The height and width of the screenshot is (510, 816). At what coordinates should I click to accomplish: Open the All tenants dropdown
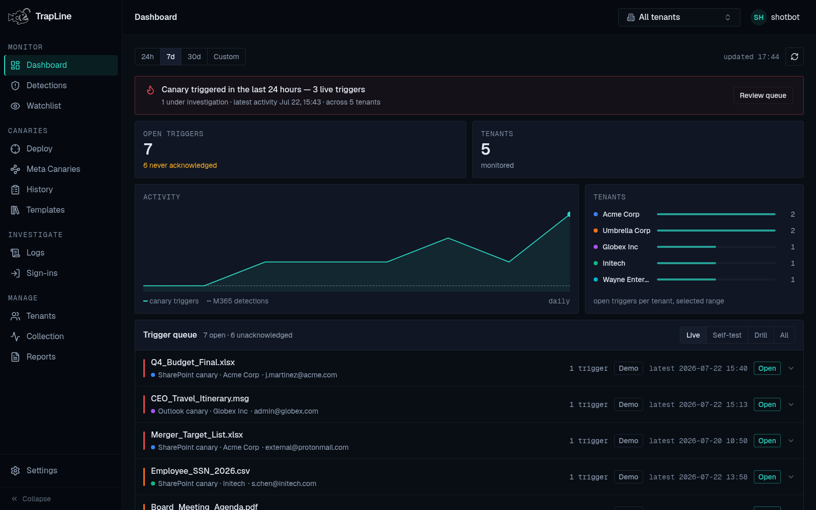coord(679,17)
